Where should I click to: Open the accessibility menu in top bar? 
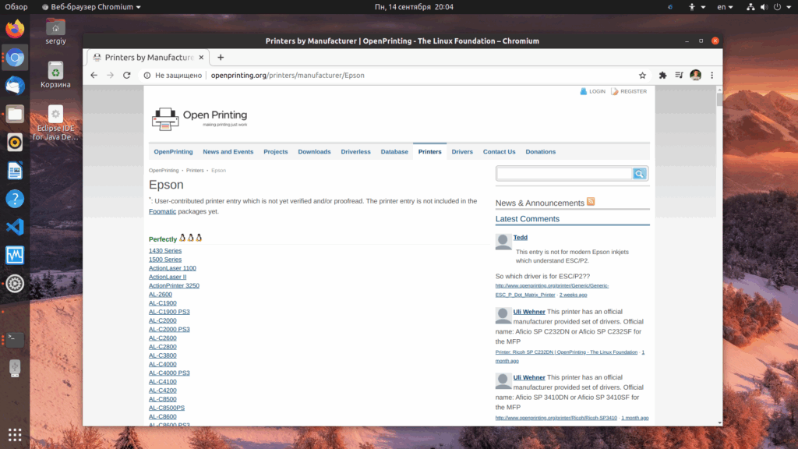(696, 6)
